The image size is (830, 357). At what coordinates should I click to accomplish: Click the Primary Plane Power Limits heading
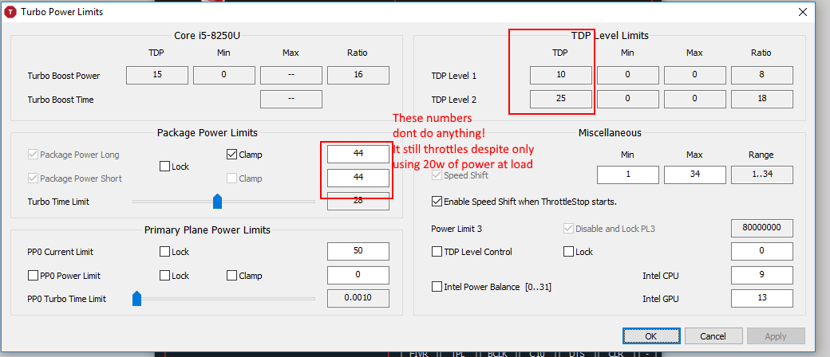coord(207,230)
